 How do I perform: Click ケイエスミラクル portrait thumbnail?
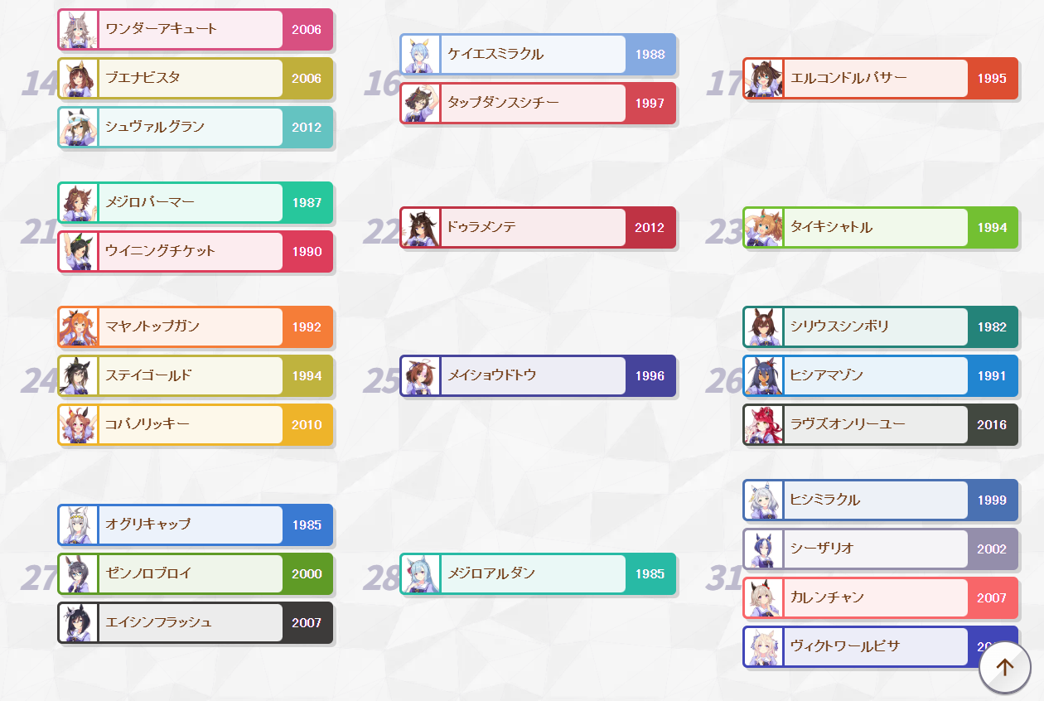click(x=421, y=55)
